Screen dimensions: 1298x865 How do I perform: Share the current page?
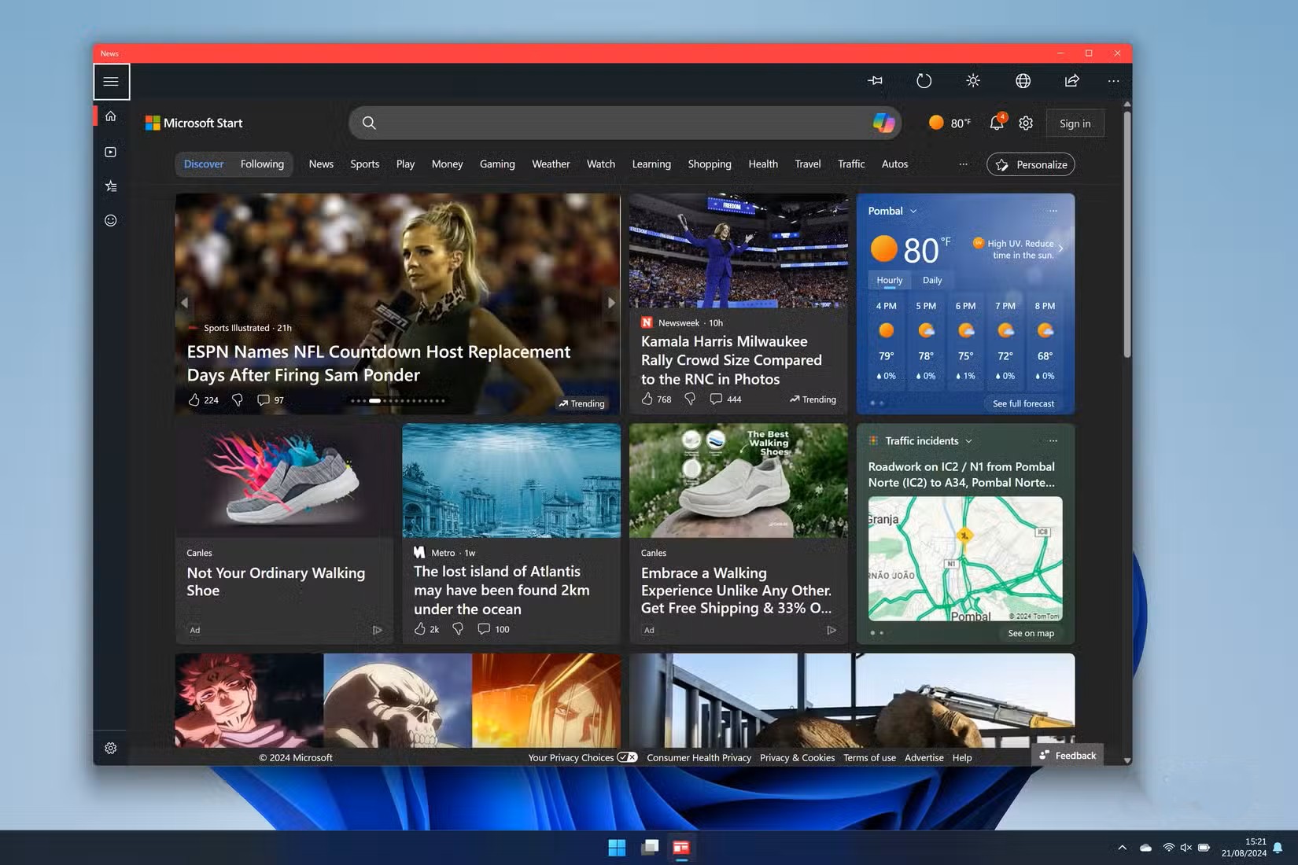[x=1071, y=80]
